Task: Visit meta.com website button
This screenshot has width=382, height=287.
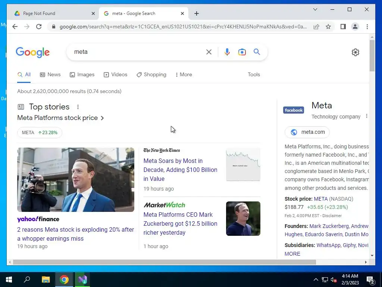Action: tap(307, 132)
